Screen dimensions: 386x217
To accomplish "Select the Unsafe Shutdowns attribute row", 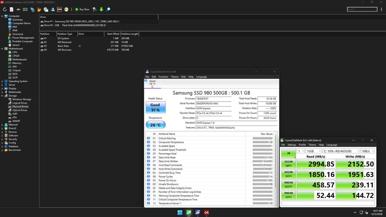I will click(x=211, y=184).
